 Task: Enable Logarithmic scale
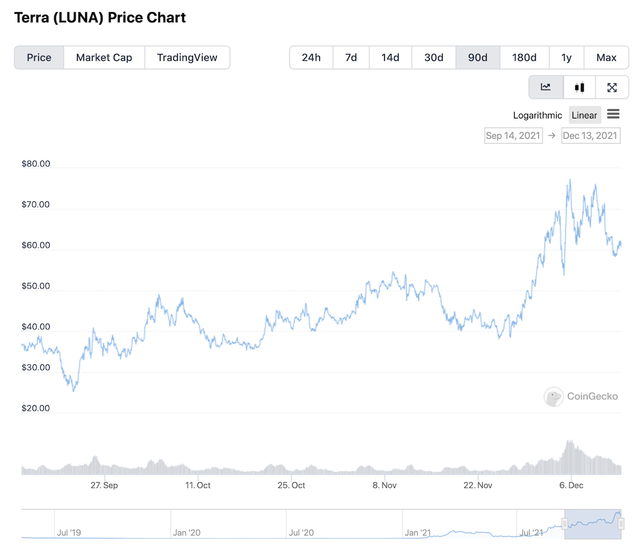537,115
